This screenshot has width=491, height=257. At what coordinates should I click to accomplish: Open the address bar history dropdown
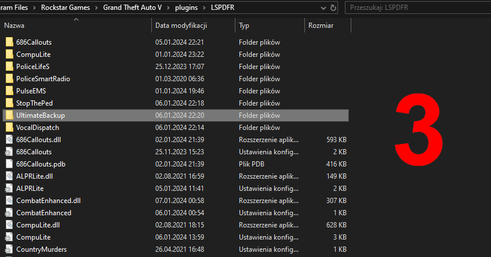coord(323,8)
